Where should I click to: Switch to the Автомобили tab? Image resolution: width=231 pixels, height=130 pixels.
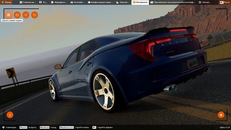(78, 2)
